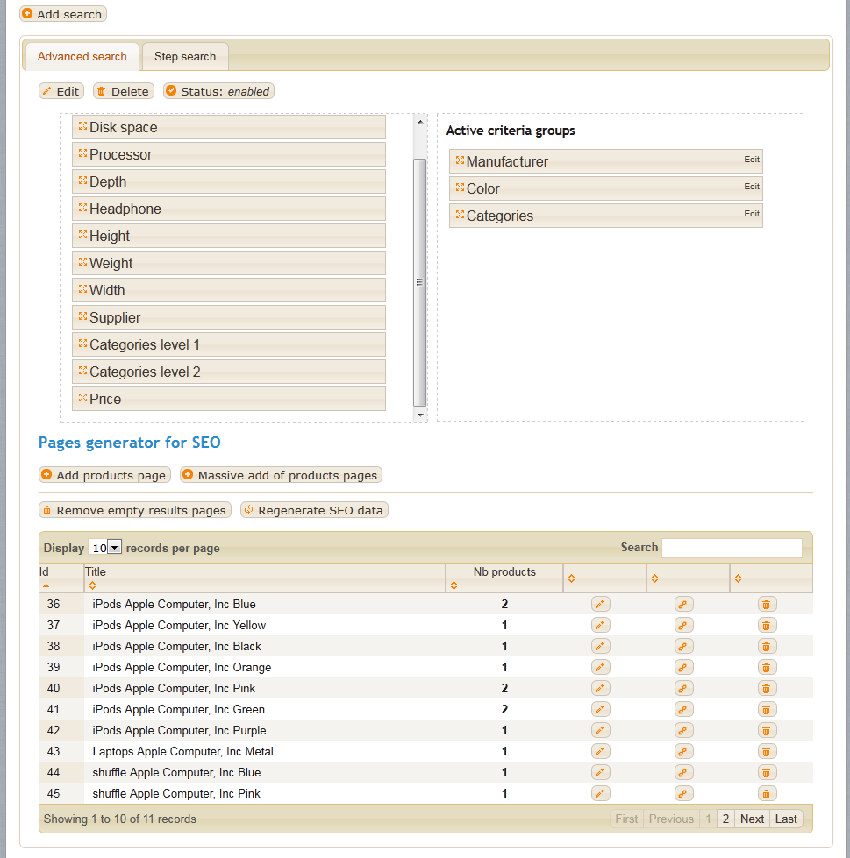Click Edit link for Manufacturer group
Image resolution: width=850 pixels, height=858 pixels.
point(752,160)
